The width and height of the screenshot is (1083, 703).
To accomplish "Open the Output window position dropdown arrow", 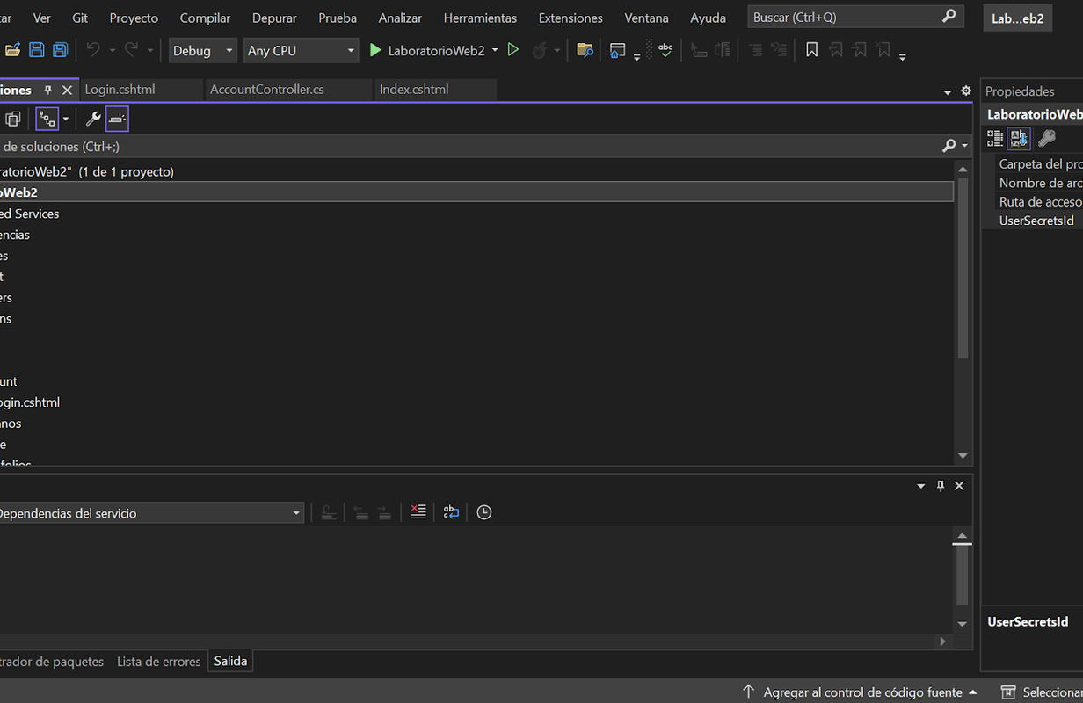I will coord(921,486).
